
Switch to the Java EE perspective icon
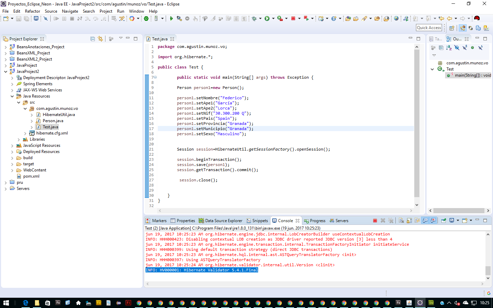point(463,28)
